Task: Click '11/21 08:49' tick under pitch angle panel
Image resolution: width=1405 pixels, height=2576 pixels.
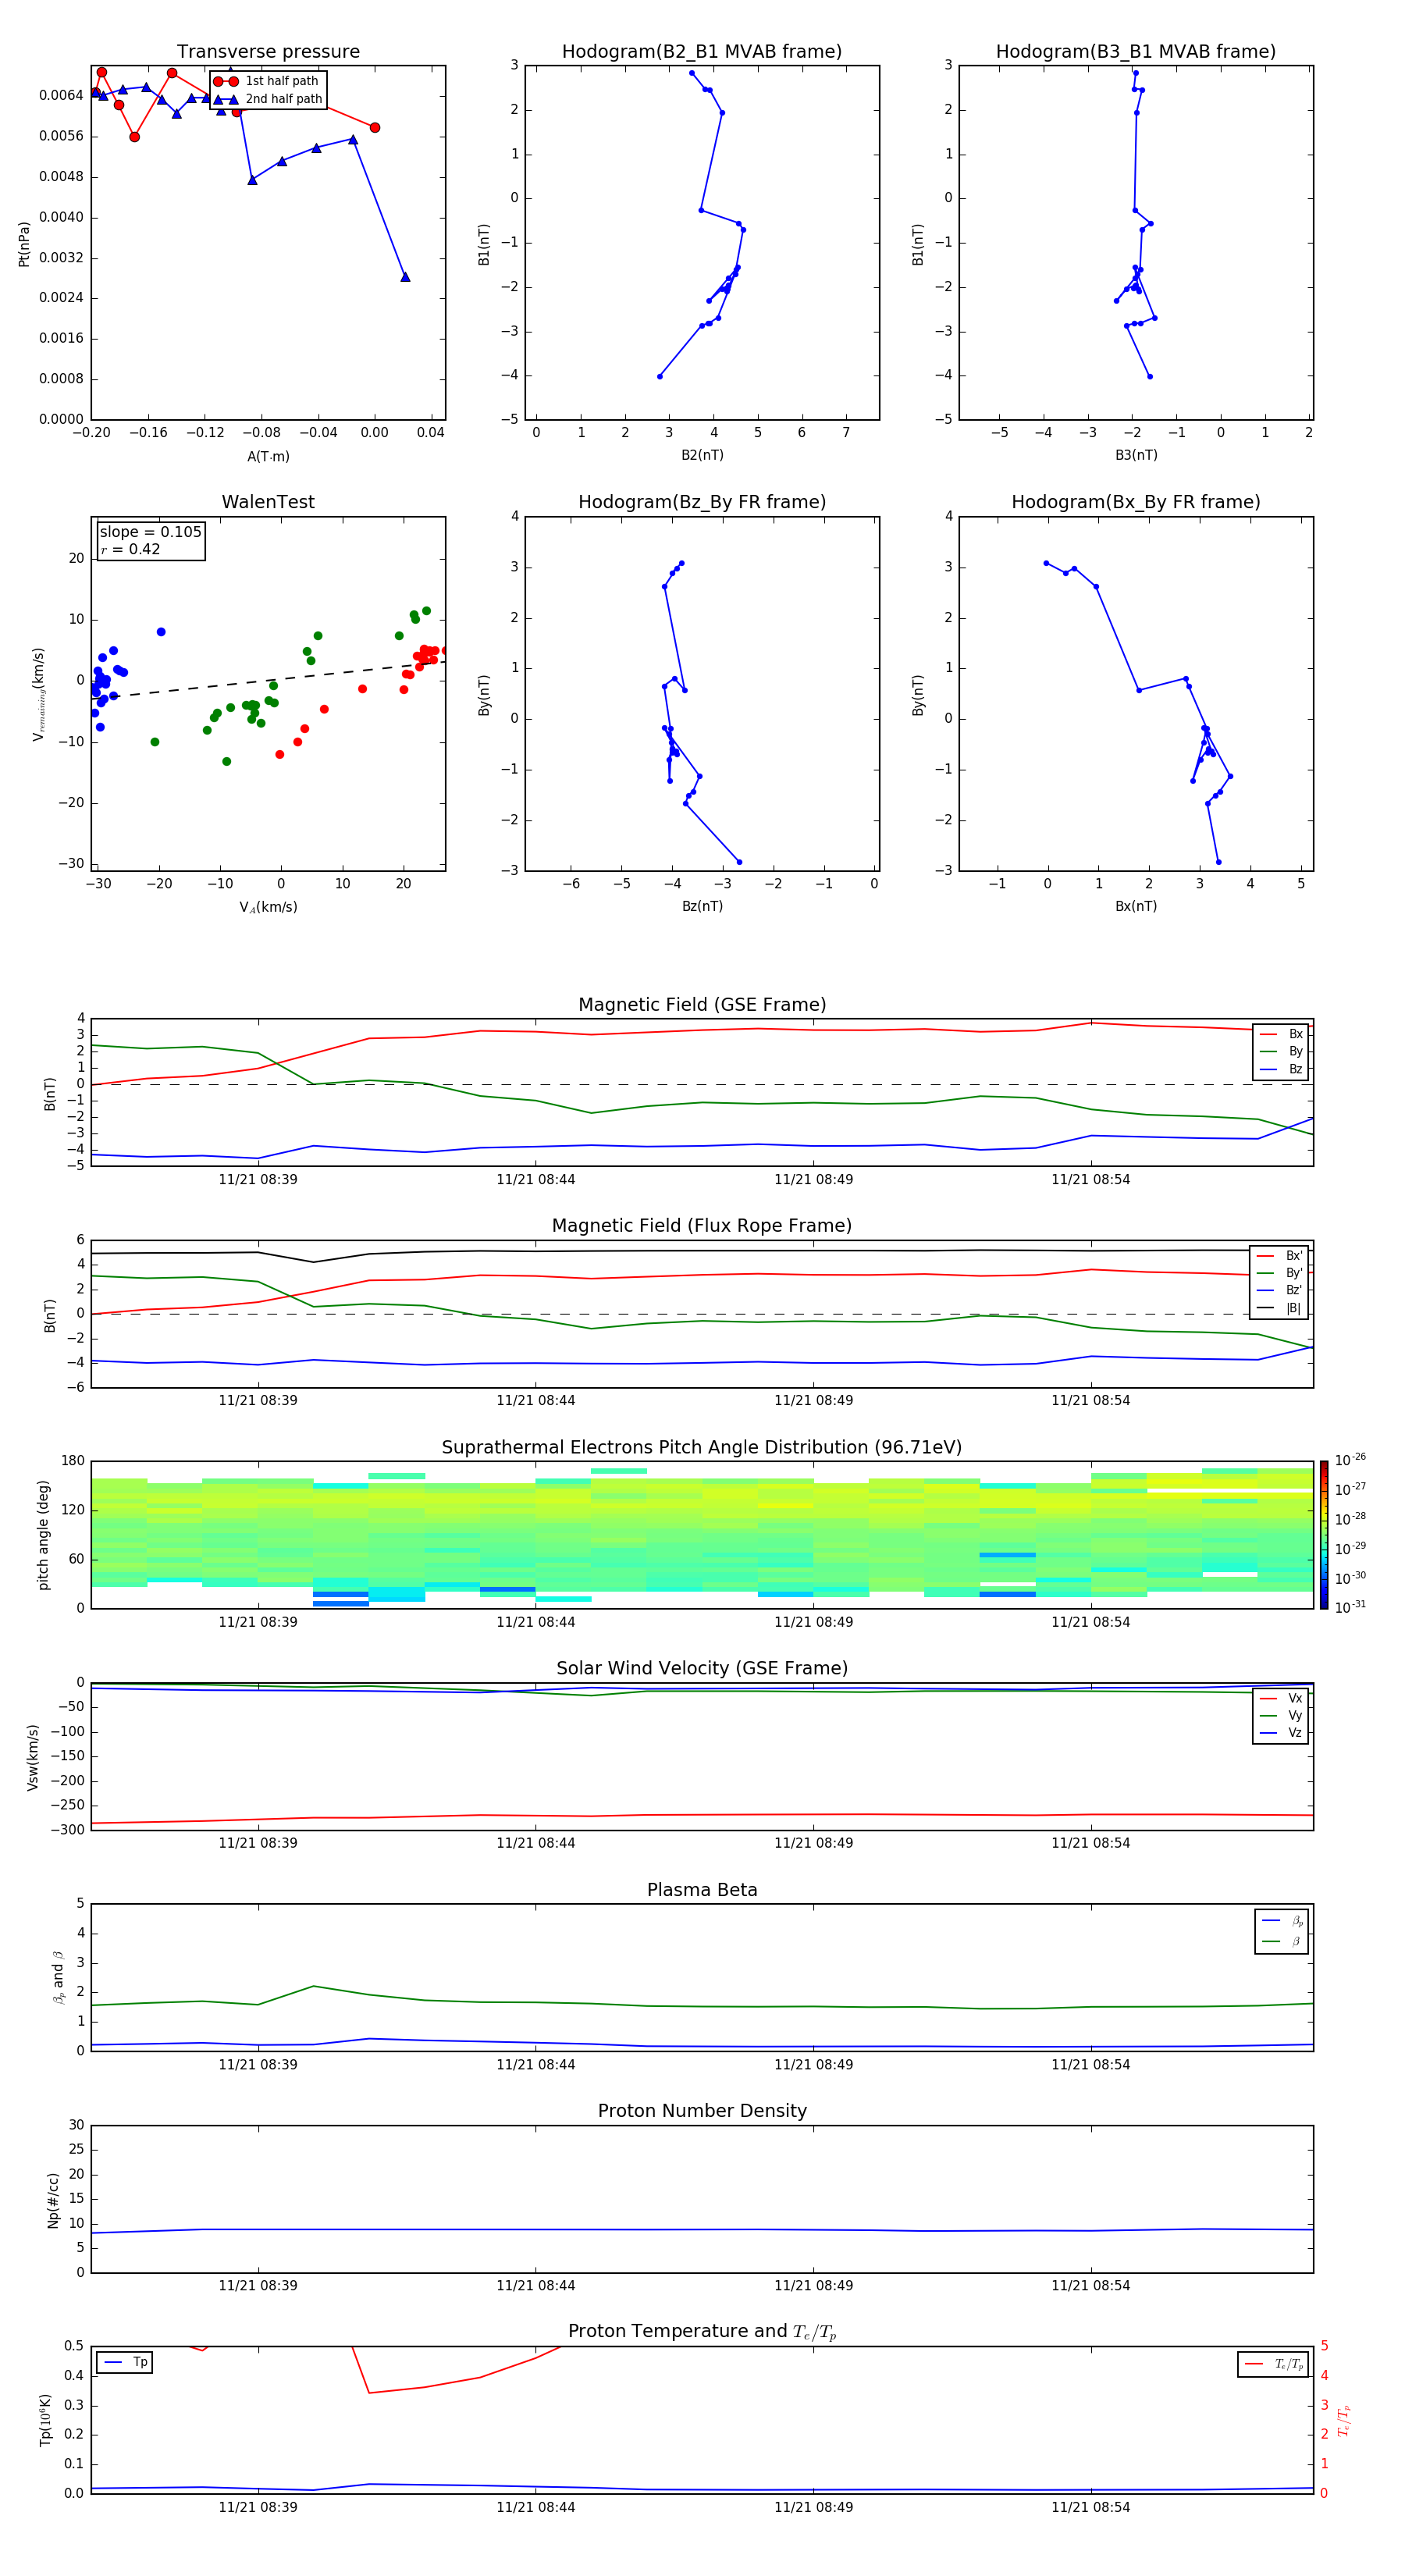Action: coord(813,1622)
